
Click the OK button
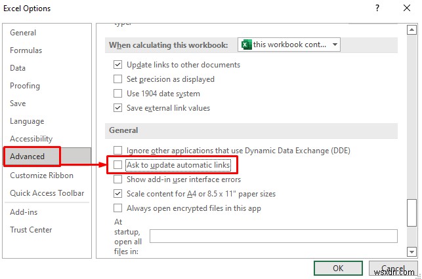(338, 269)
